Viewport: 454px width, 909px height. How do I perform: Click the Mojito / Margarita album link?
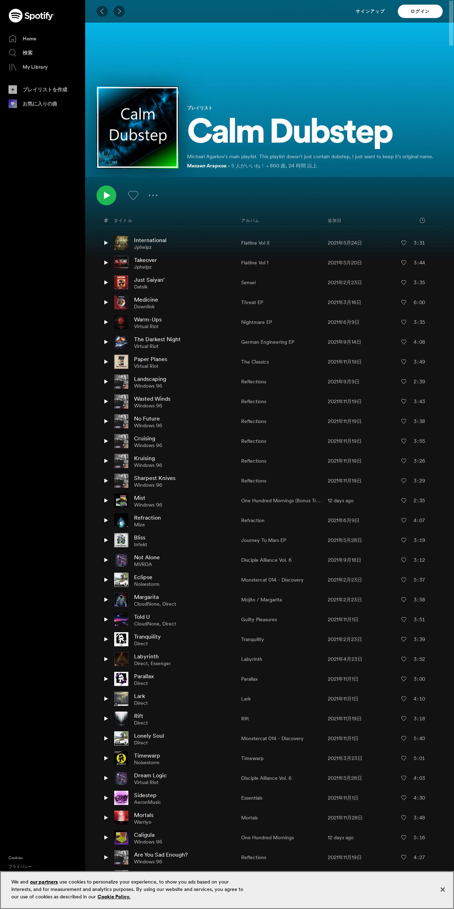pos(261,600)
